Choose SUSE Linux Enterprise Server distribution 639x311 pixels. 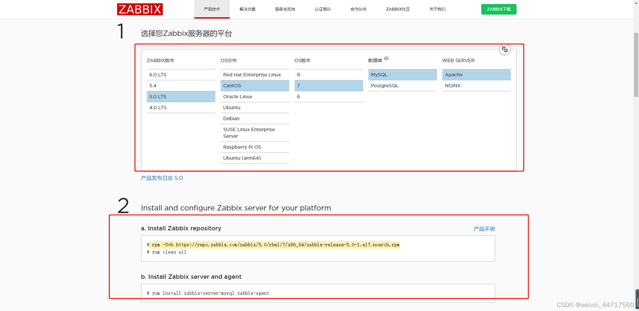255,133
